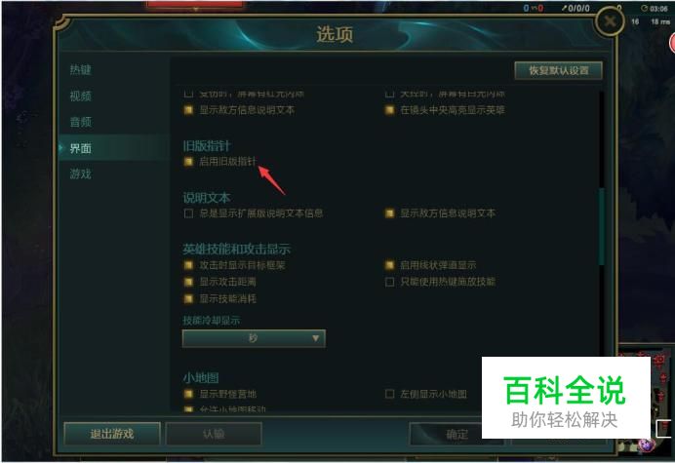Open the 技能冷却显示 dropdown showing 秒
Screen dimensions: 675x463
point(254,338)
